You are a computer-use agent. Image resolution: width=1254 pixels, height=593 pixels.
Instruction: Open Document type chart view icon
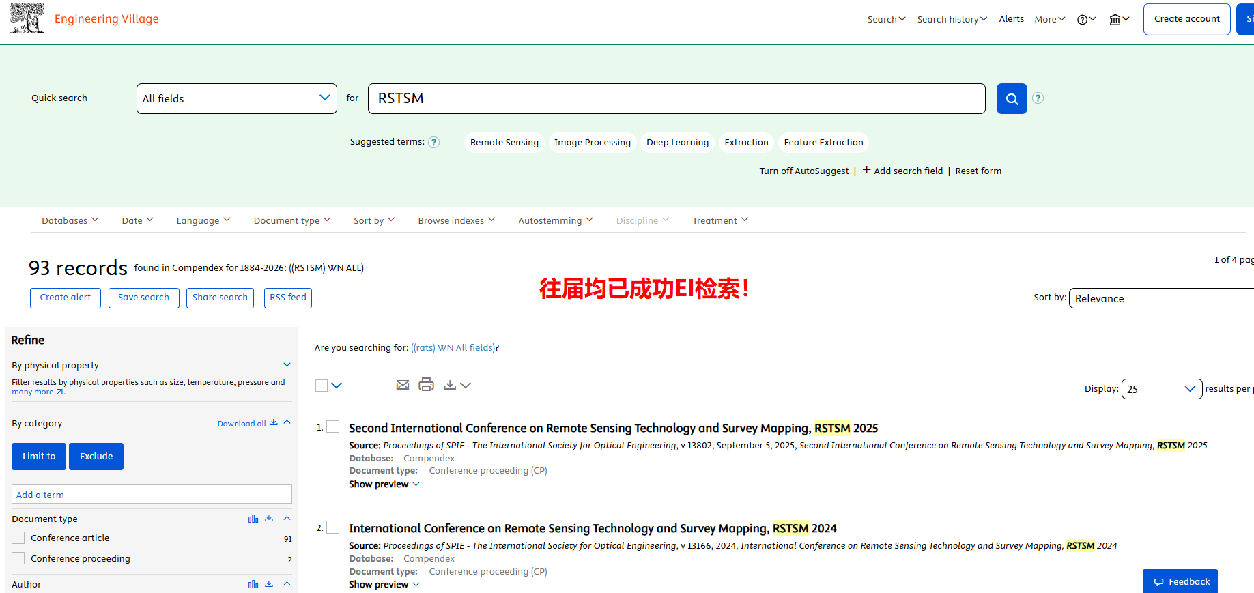pyautogui.click(x=253, y=519)
